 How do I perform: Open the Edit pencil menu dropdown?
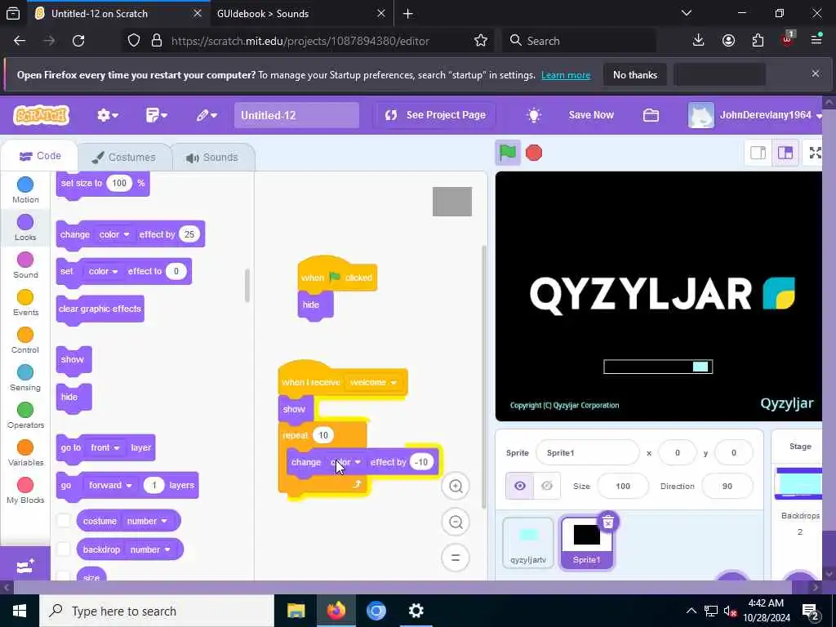point(206,115)
